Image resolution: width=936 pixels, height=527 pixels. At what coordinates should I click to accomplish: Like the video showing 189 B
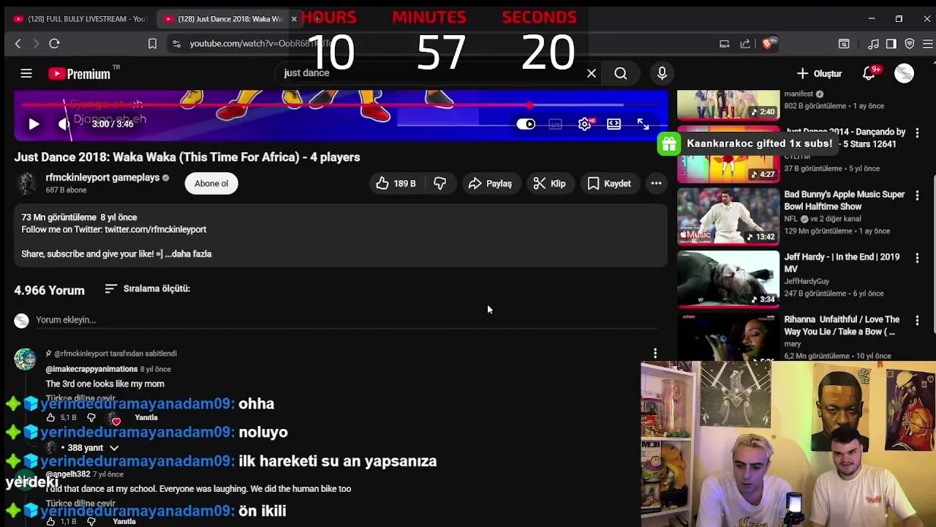pyautogui.click(x=396, y=184)
